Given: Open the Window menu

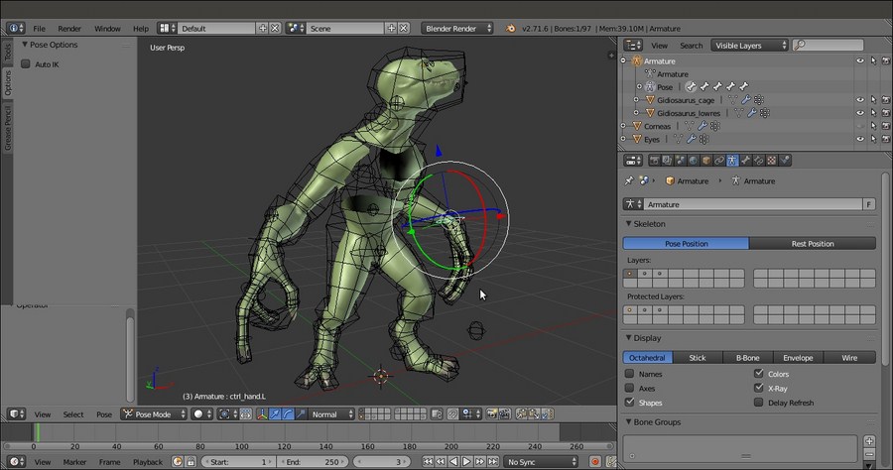Looking at the screenshot, I should coord(107,29).
